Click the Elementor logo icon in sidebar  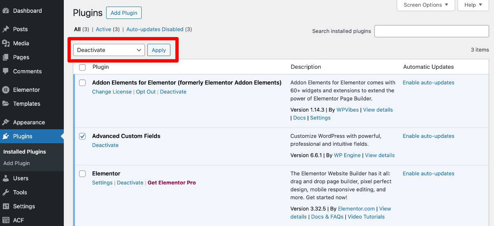[6, 90]
